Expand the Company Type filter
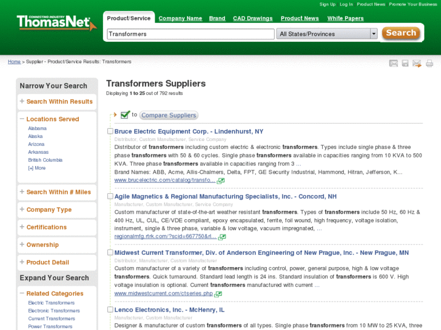Screen dimensions: 441x330 [49, 210]
